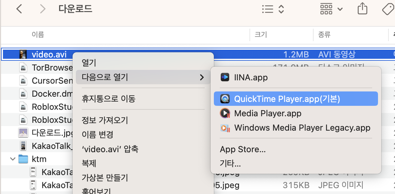Image resolution: width=395 pixels, height=194 pixels.
Task: Click the QuickTime Player icon
Action: [225, 99]
